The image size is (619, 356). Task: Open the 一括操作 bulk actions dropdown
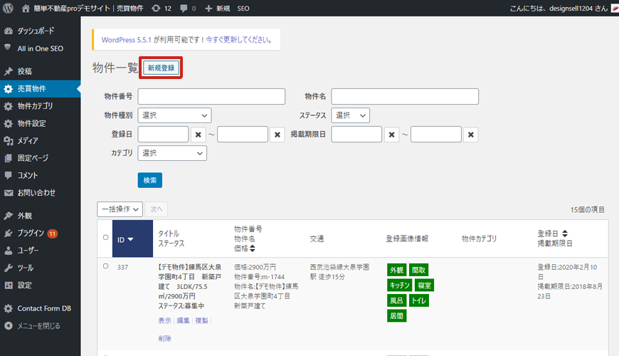click(119, 209)
